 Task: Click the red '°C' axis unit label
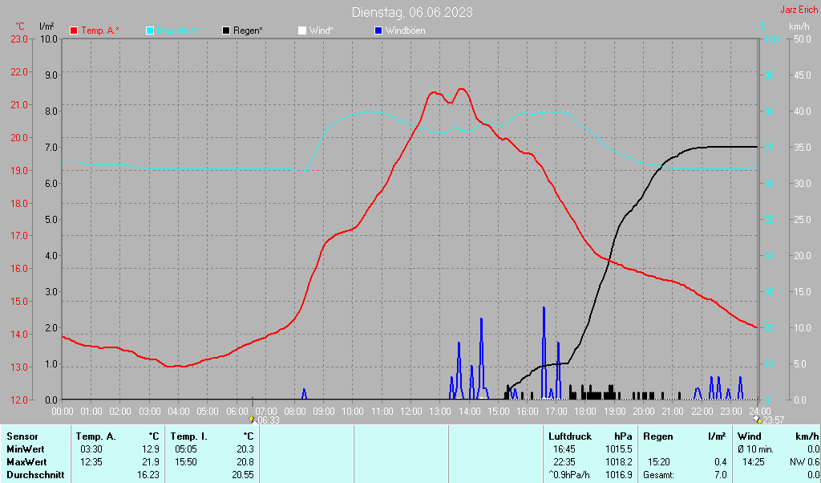[20, 26]
